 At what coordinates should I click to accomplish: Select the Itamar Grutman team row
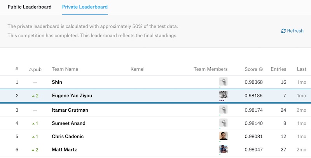point(70,110)
